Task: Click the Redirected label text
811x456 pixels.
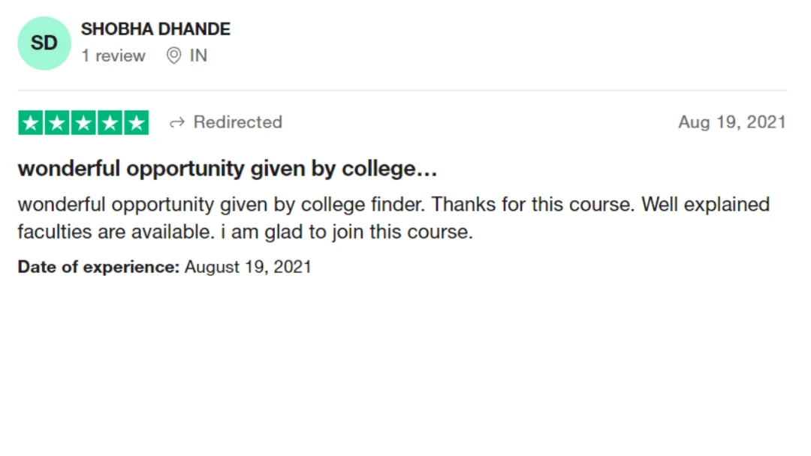Action: (x=238, y=122)
